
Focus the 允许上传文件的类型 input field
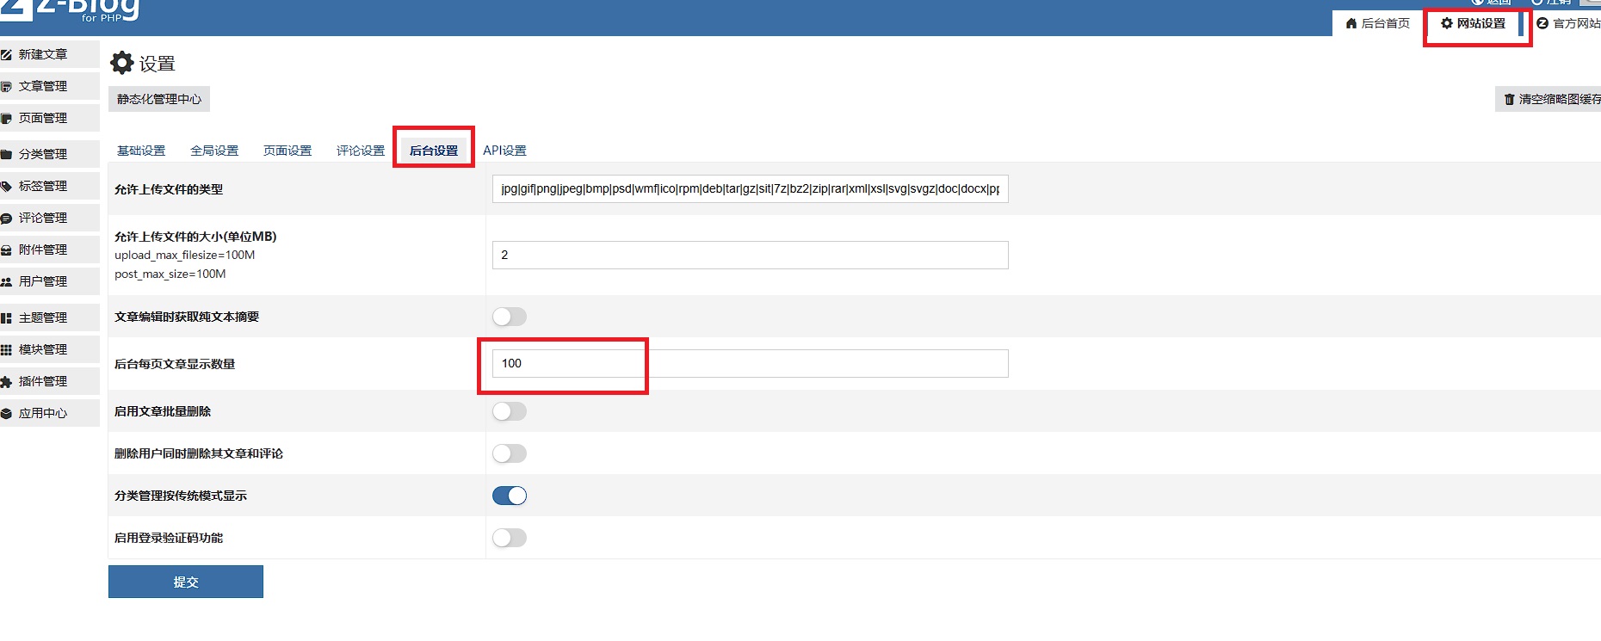pos(750,188)
